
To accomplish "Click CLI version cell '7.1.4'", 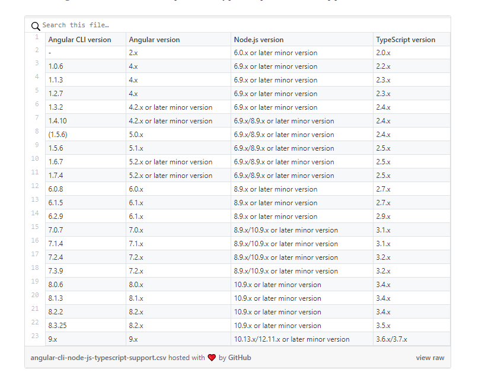I will pos(86,244).
